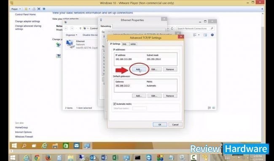Image resolution: width=274 pixels, height=161 pixels.
Task: Open Firefox from the host taskbar
Action: coord(48,158)
